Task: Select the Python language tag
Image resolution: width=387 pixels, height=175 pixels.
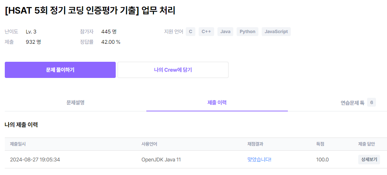Action: (x=247, y=32)
